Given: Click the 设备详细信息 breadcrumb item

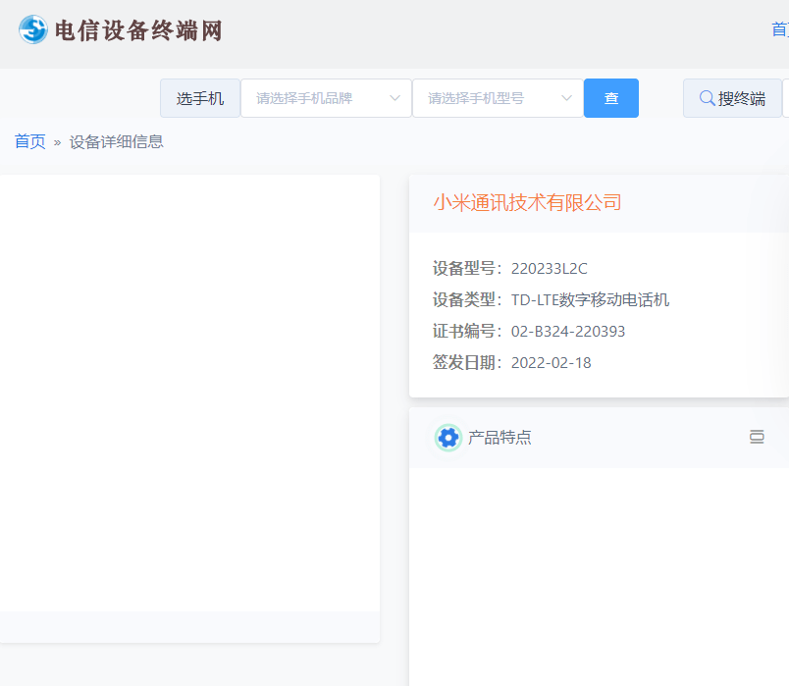Looking at the screenshot, I should click(116, 140).
